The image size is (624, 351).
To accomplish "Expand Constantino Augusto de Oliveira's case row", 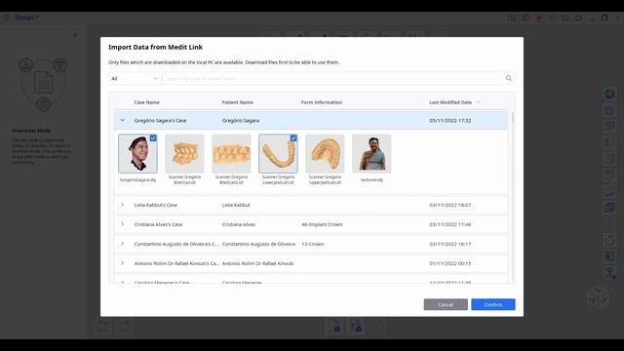I will [x=123, y=244].
